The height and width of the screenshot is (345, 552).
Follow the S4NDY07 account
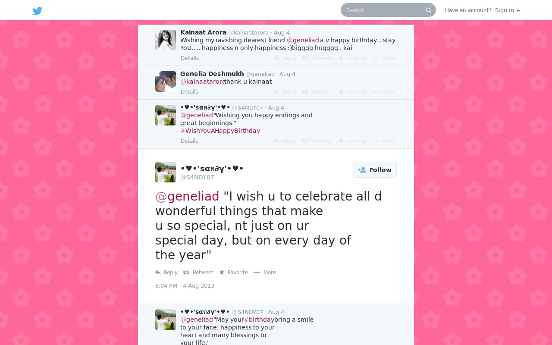tap(375, 169)
